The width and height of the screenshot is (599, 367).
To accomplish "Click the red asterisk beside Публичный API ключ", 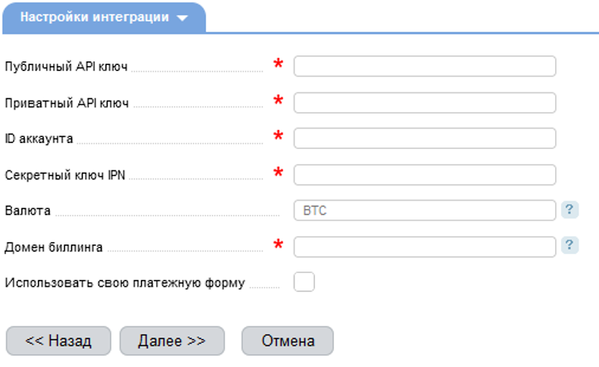I will 278,64.
